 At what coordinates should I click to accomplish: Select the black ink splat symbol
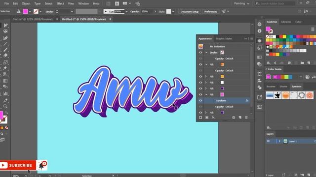(277, 95)
